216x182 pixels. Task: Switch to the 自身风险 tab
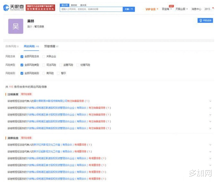tap(12, 46)
